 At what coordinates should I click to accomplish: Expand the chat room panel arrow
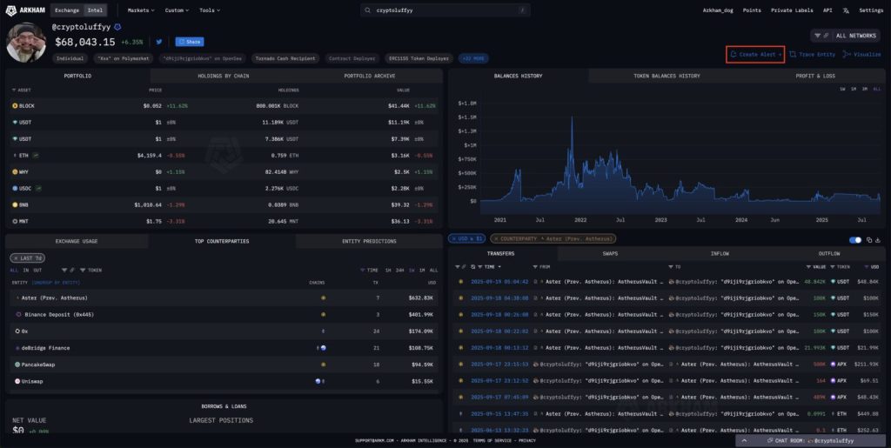[x=745, y=441]
